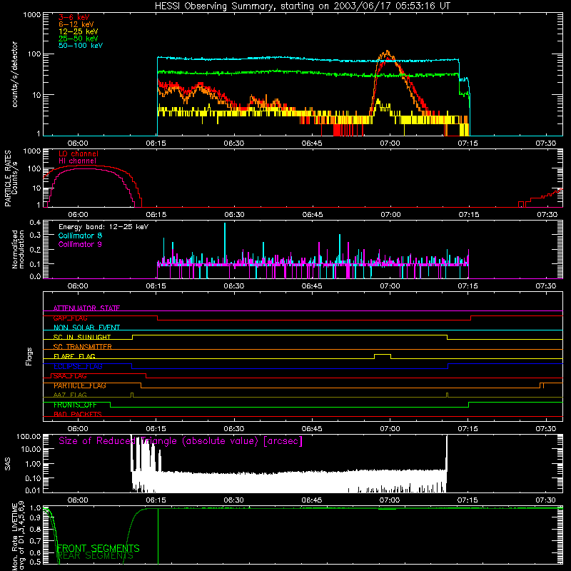
Task: Click the ECLIPSE_FLAG label
Action: pos(78,366)
